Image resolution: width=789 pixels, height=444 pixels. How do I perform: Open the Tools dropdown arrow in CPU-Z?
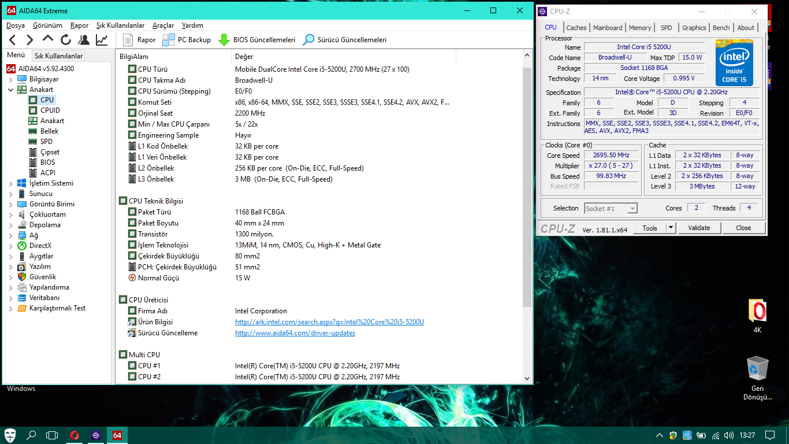click(671, 228)
